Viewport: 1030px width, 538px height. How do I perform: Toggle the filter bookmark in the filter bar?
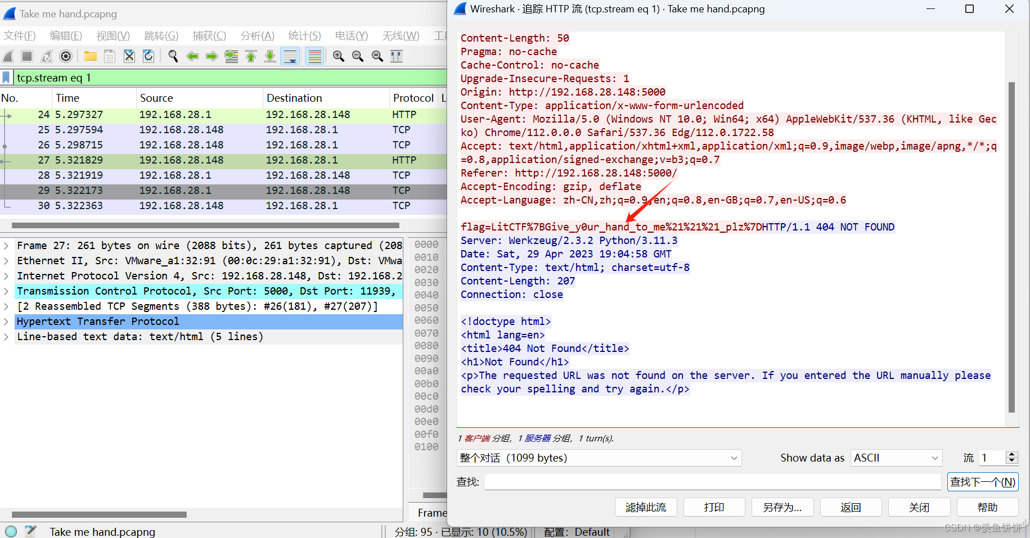(x=6, y=77)
